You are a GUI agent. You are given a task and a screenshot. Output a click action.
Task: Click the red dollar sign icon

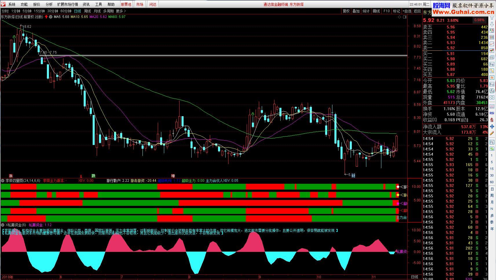[492, 119]
